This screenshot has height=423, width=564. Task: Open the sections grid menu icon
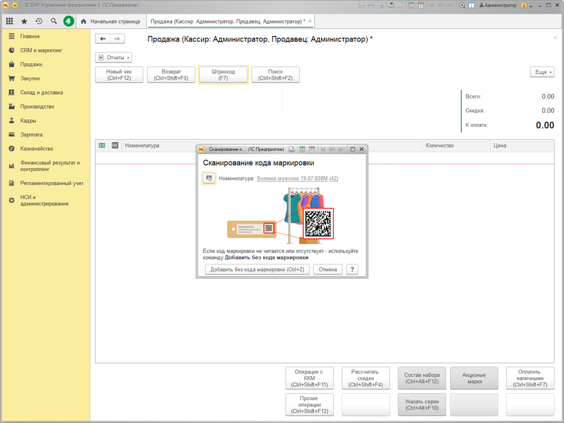pyautogui.click(x=9, y=21)
